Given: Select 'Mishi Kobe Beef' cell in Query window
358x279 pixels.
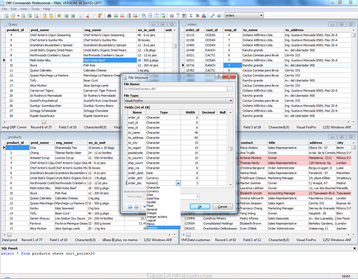Looking at the screenshot, I should (110, 60).
